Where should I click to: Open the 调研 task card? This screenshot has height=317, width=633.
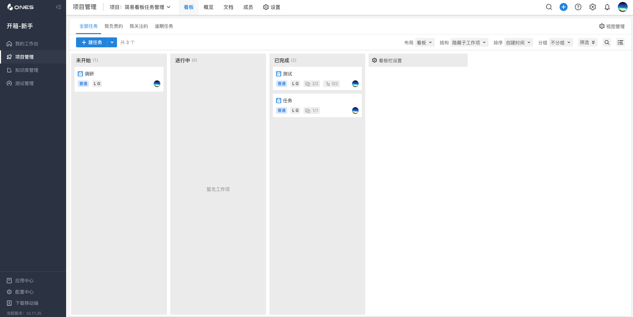[119, 79]
